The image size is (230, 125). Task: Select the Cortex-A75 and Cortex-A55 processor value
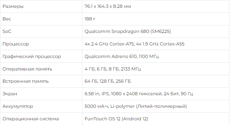click(134, 44)
